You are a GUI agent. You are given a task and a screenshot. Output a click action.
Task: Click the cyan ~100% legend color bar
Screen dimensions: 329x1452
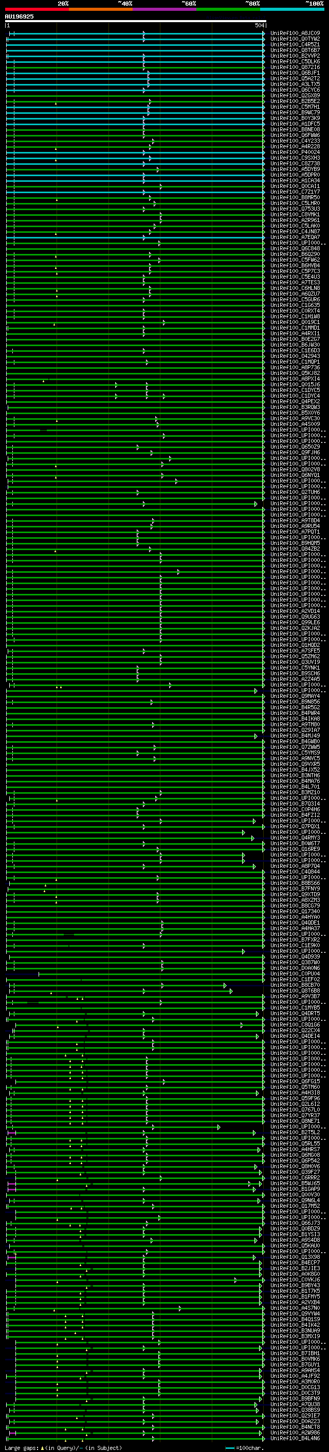[292, 9]
